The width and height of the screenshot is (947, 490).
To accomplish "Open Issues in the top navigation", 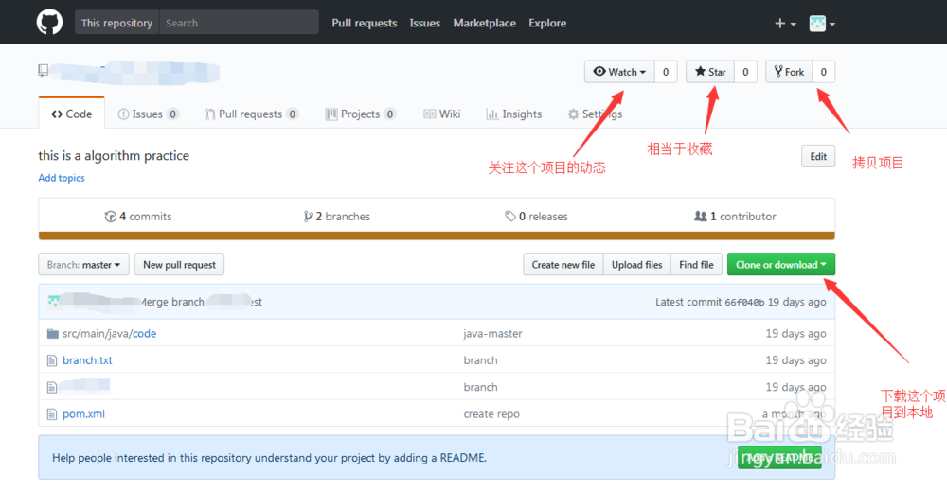I will pyautogui.click(x=424, y=23).
